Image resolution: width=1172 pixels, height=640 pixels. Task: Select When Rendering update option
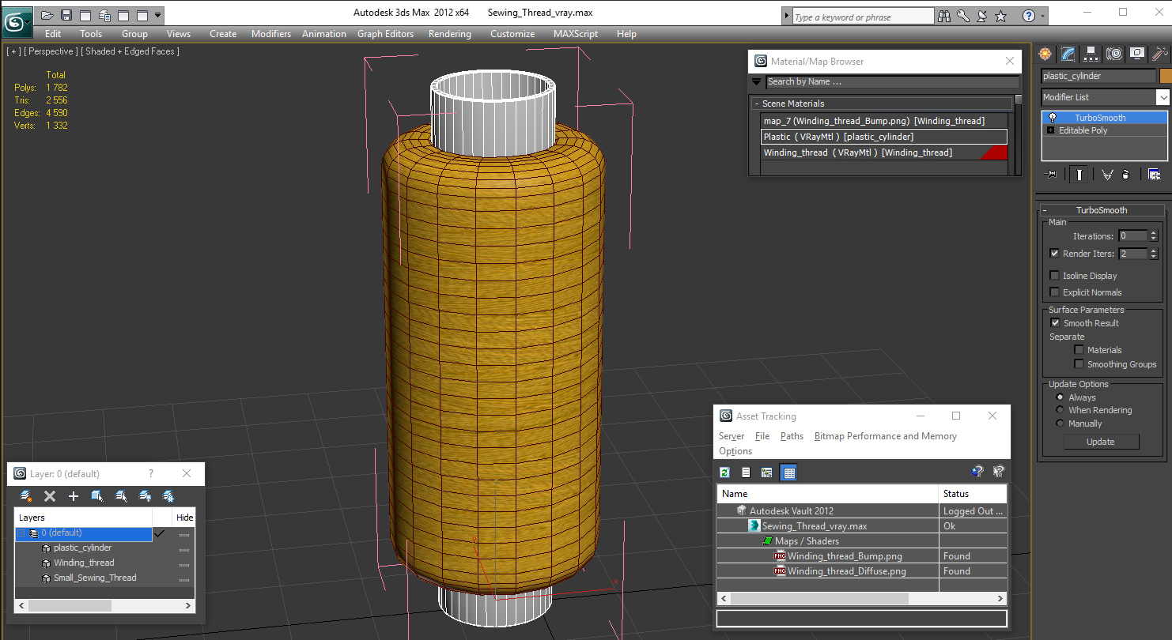tap(1060, 410)
